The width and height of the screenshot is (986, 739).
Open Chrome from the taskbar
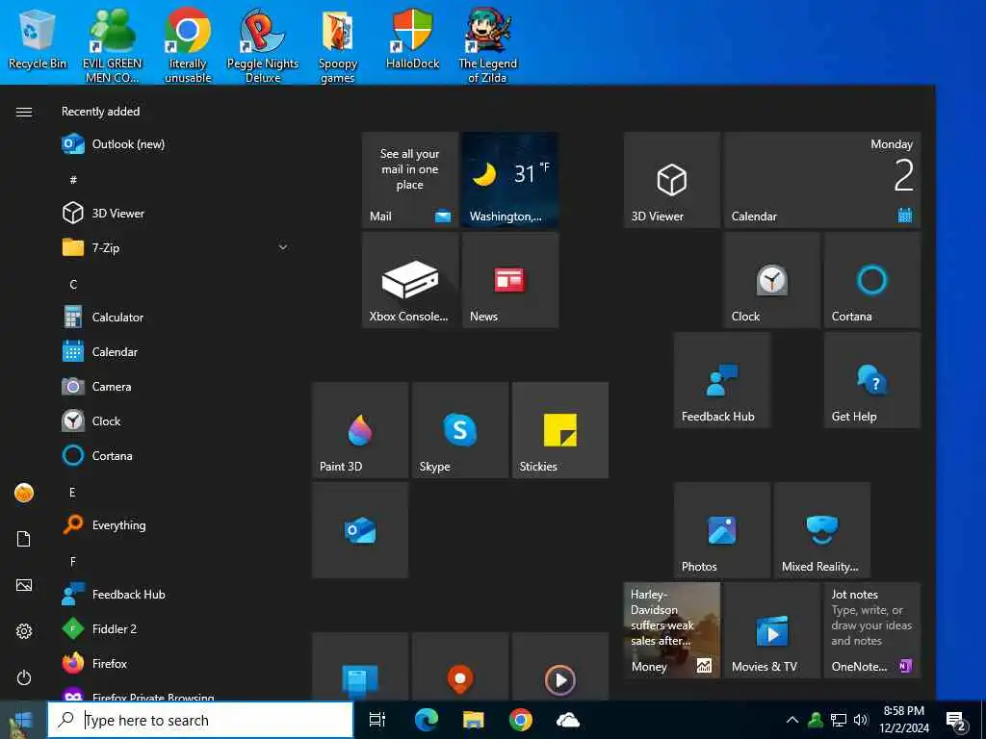520,720
